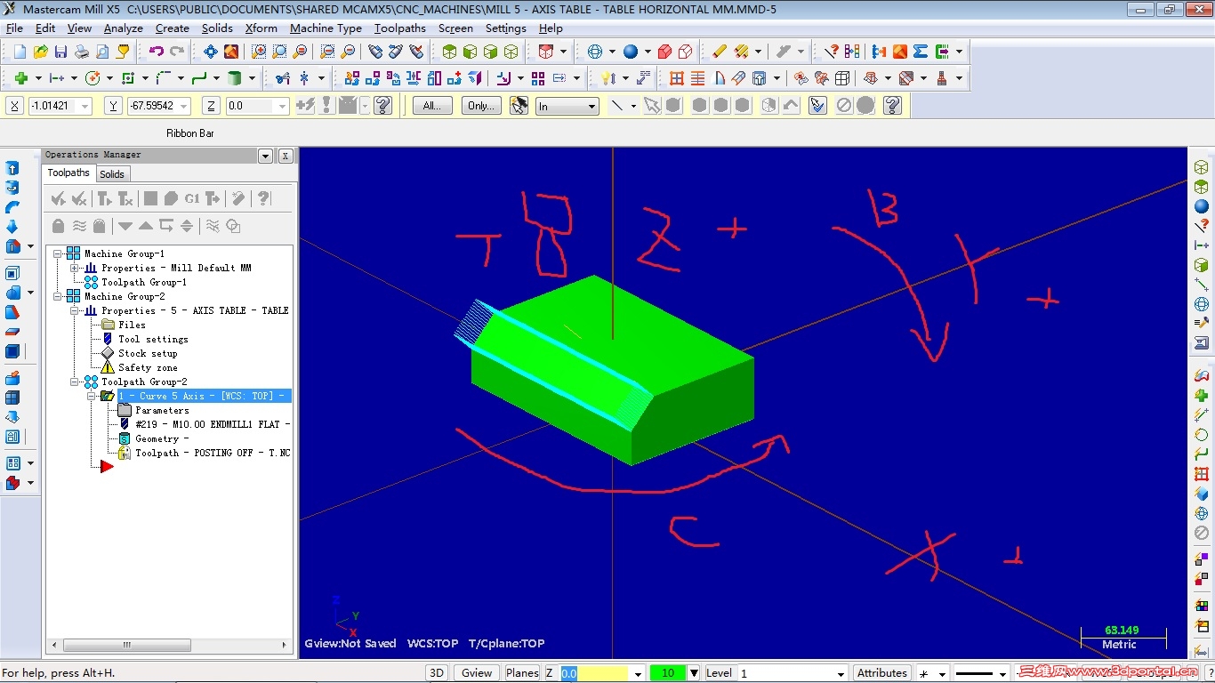The height and width of the screenshot is (683, 1215).
Task: Open the Analyze menu
Action: pyautogui.click(x=123, y=28)
